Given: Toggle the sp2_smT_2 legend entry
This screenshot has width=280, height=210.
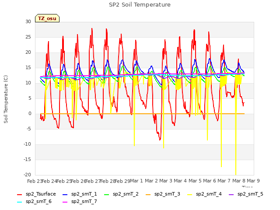Looking at the screenshot, I should 121,194.
